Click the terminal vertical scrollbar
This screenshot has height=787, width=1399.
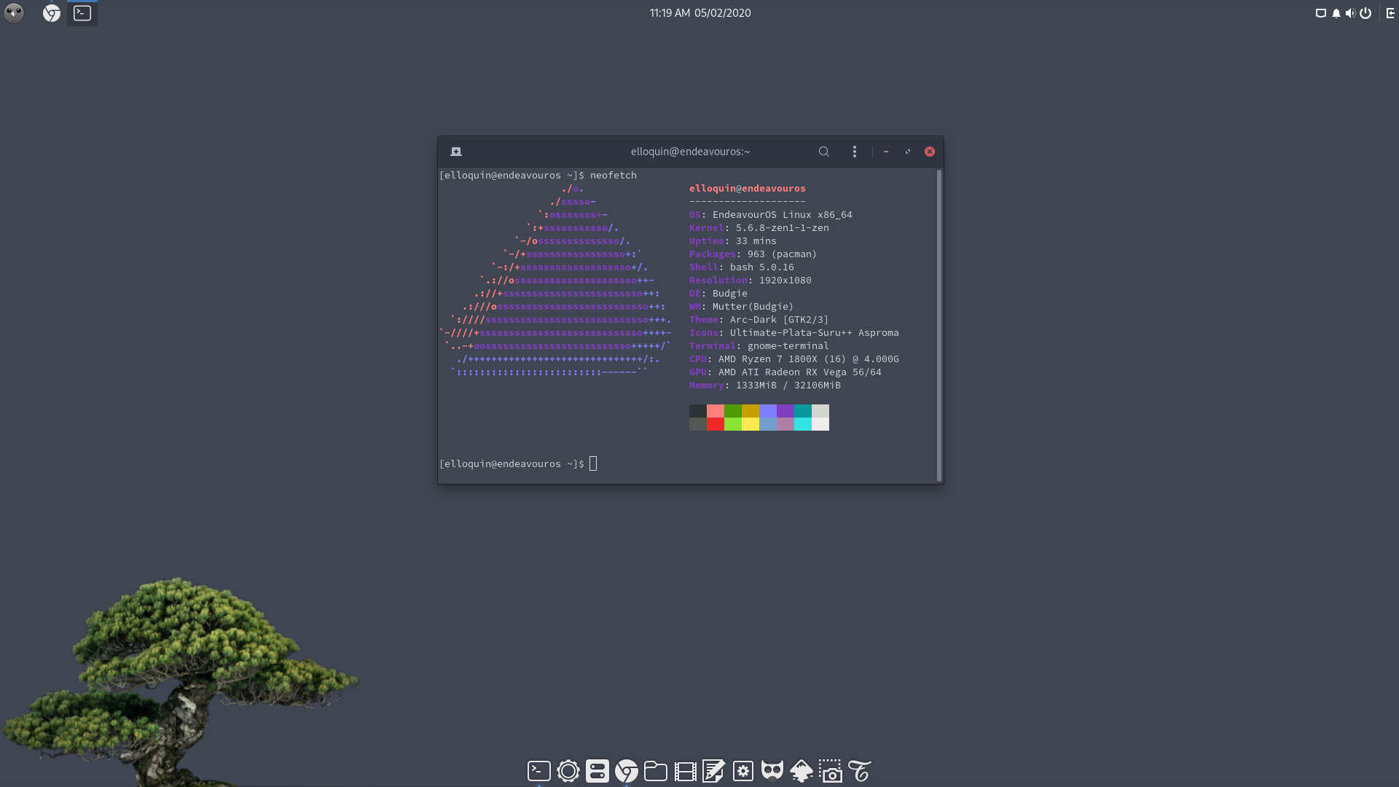tap(939, 325)
